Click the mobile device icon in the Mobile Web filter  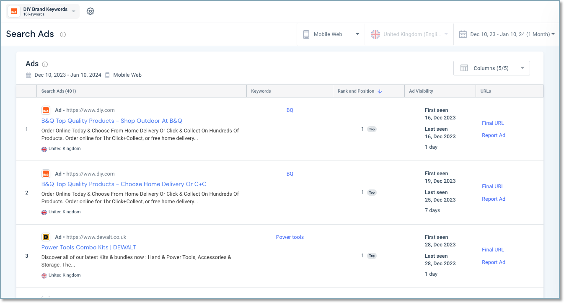point(306,34)
